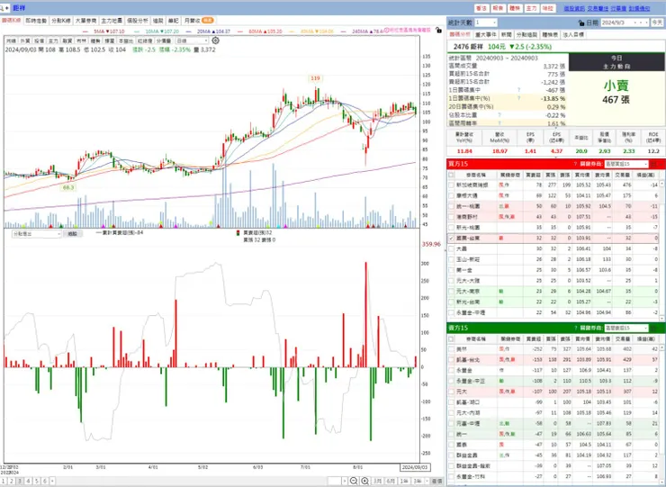Go to chart page 5
Screen dimensions: 666x487
click(x=37, y=481)
